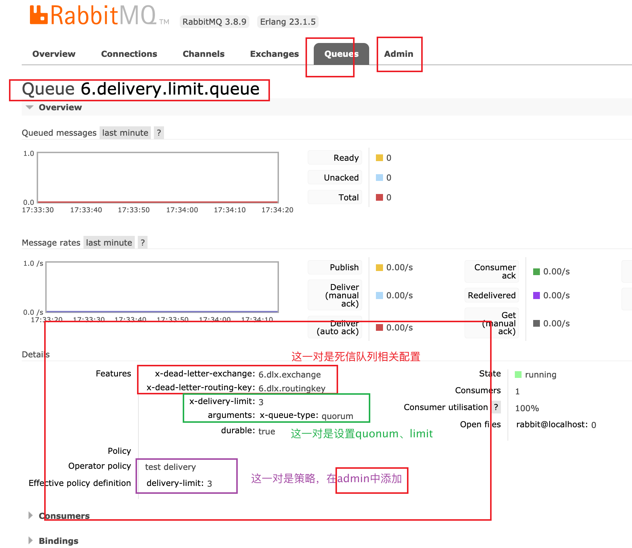Expand the Bindings section

[x=58, y=541]
